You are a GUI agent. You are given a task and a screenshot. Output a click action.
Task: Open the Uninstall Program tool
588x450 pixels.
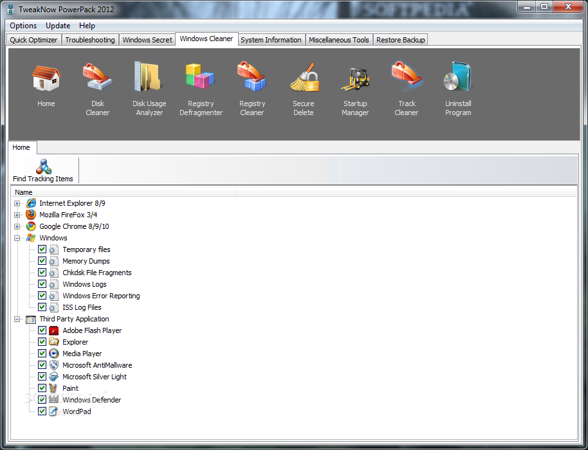458,76
